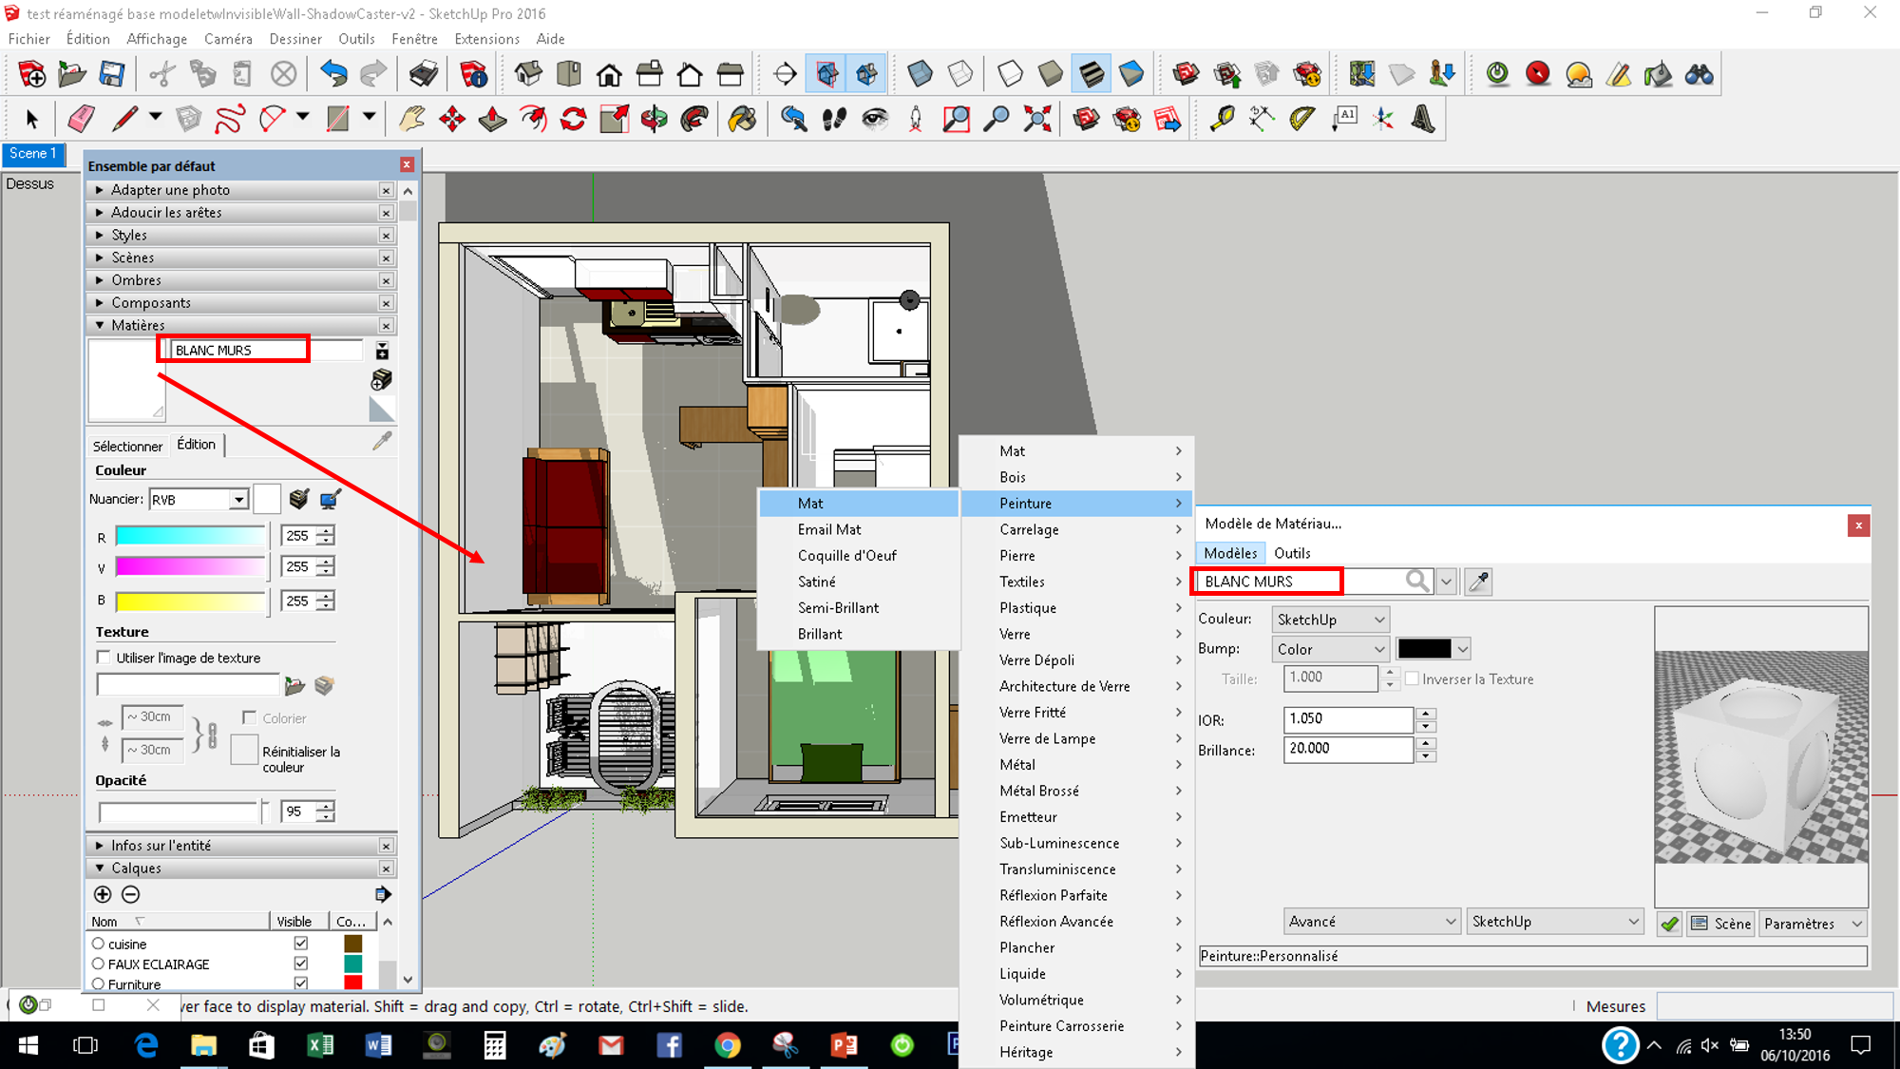Image resolution: width=1900 pixels, height=1069 pixels.
Task: Toggle visibility of Furniture layer
Action: point(301,983)
